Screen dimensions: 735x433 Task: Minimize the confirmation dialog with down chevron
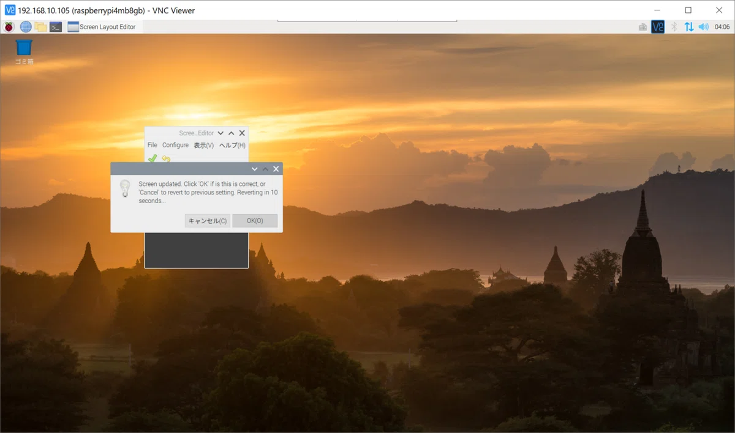pos(254,169)
